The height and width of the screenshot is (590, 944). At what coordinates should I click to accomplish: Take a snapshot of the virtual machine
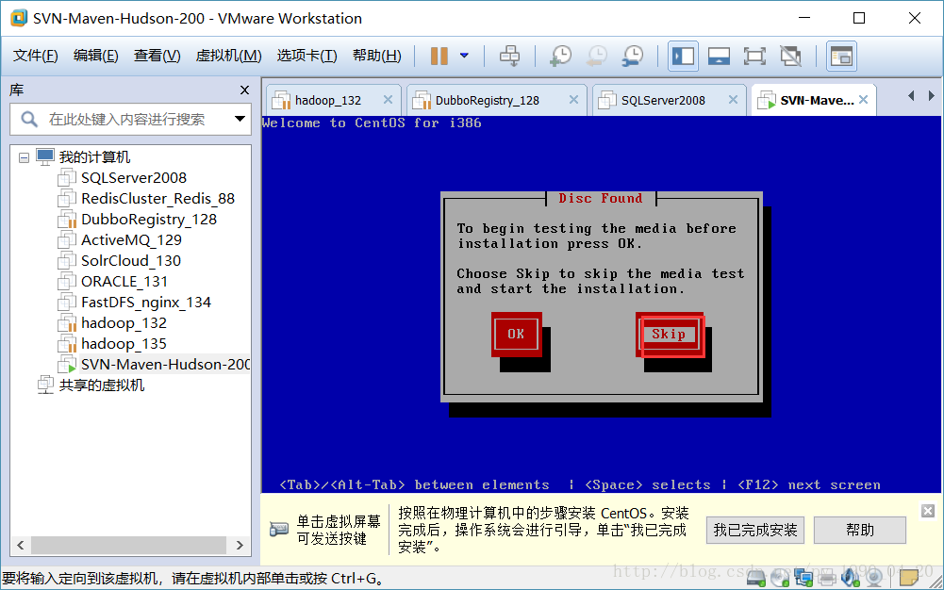click(x=561, y=56)
